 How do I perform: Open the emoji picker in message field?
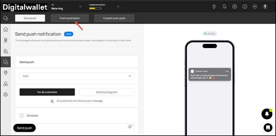pos(130,127)
